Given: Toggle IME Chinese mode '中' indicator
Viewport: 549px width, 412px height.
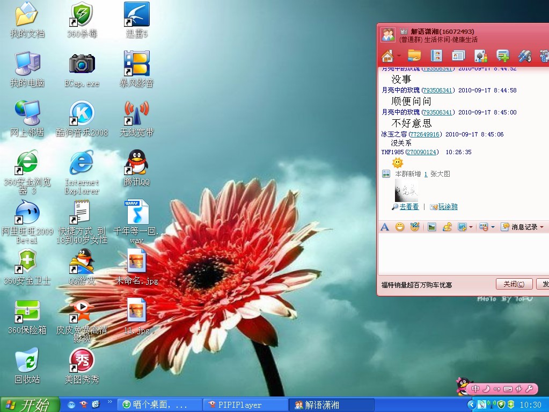Looking at the screenshot, I should tap(475, 388).
